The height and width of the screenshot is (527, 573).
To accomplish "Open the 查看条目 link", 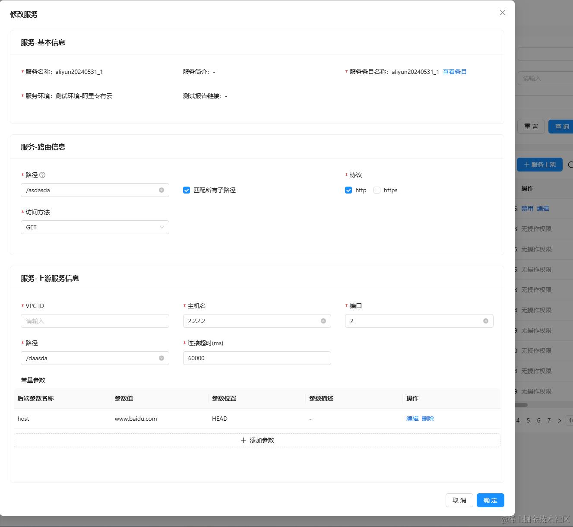I will click(x=455, y=72).
